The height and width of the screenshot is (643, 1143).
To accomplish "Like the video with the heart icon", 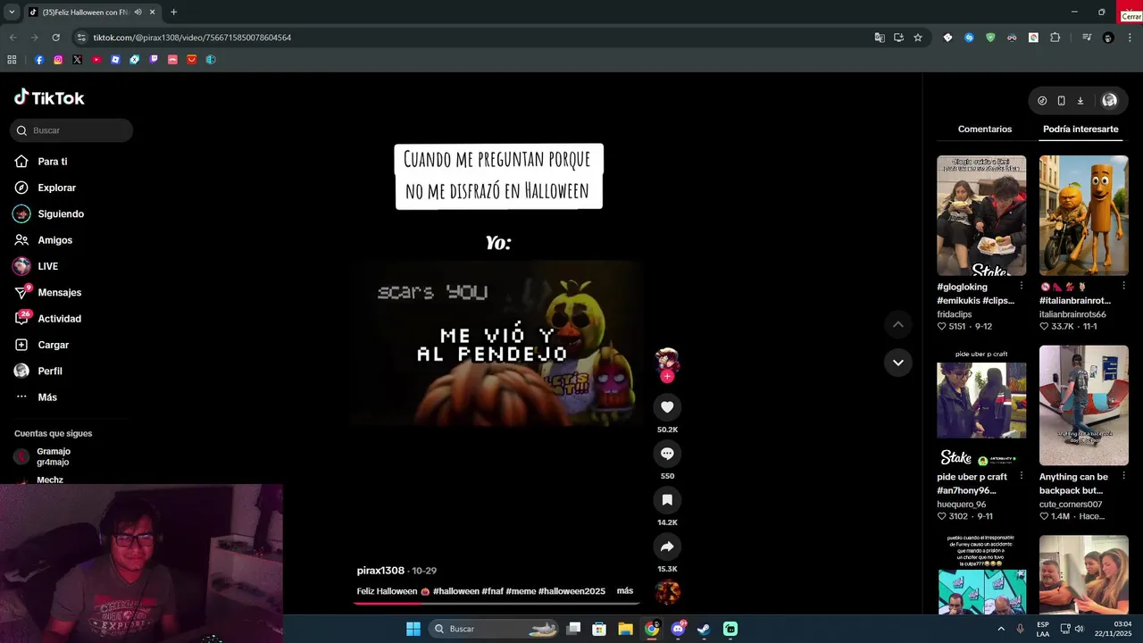I will [667, 407].
